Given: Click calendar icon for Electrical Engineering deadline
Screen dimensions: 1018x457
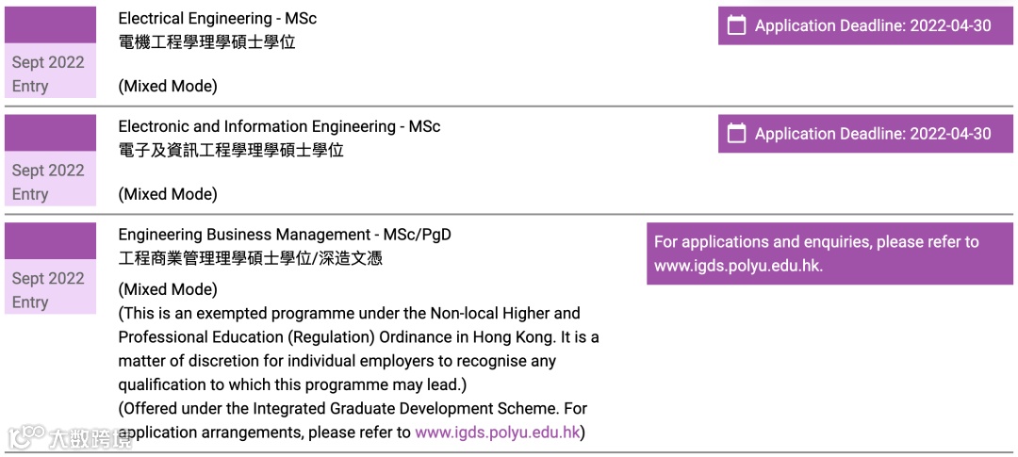Looking at the screenshot, I should click(735, 26).
